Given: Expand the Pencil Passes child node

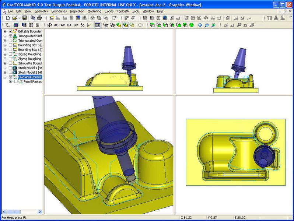Looking at the screenshot, I should pos(10,81).
